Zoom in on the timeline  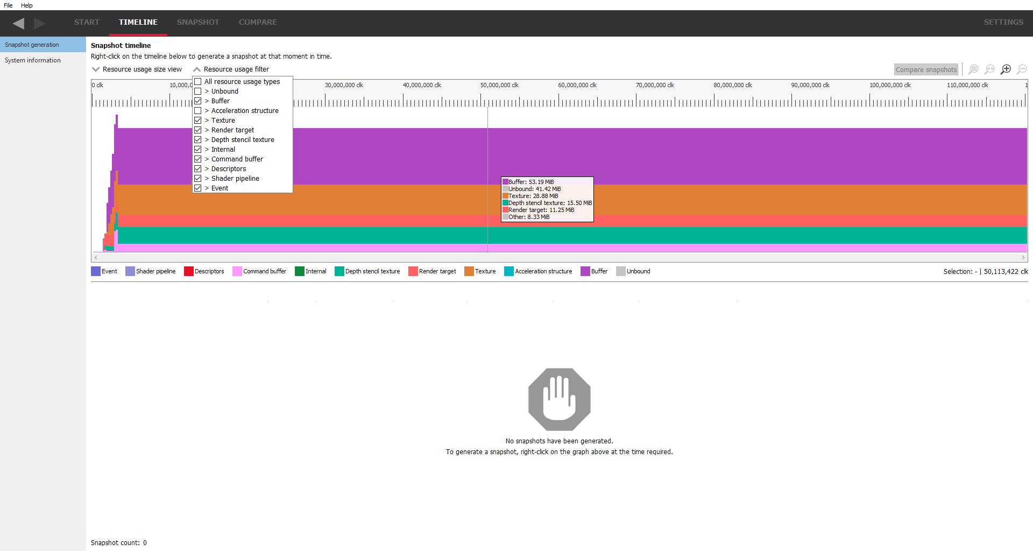click(1006, 69)
